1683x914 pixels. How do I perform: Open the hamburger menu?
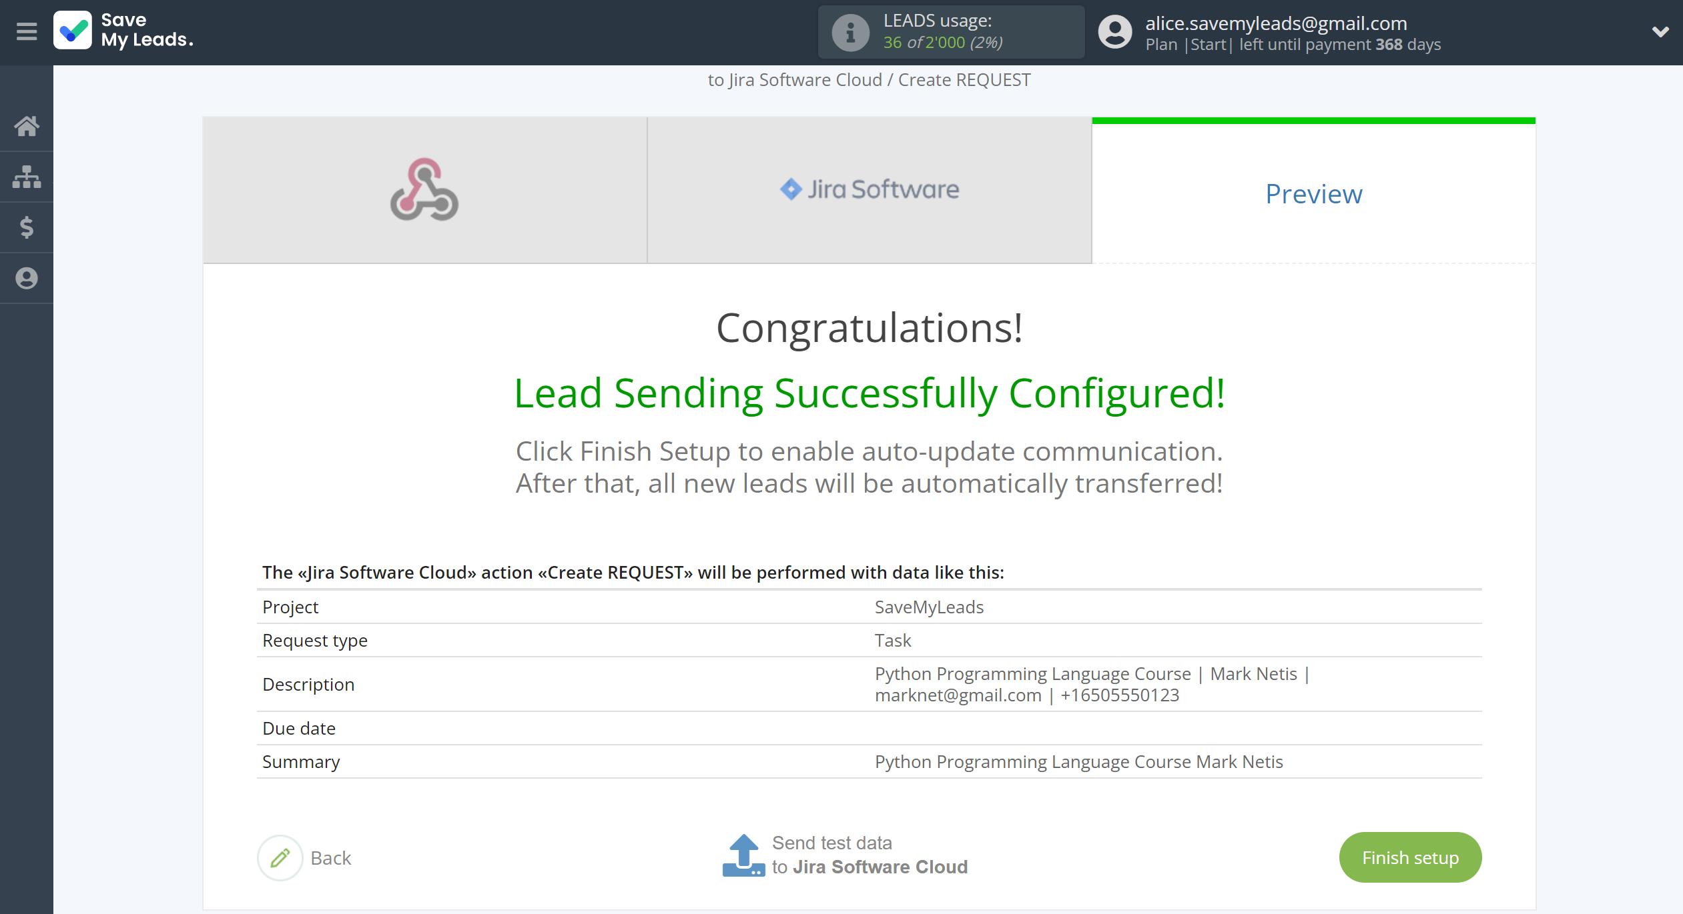pyautogui.click(x=27, y=31)
